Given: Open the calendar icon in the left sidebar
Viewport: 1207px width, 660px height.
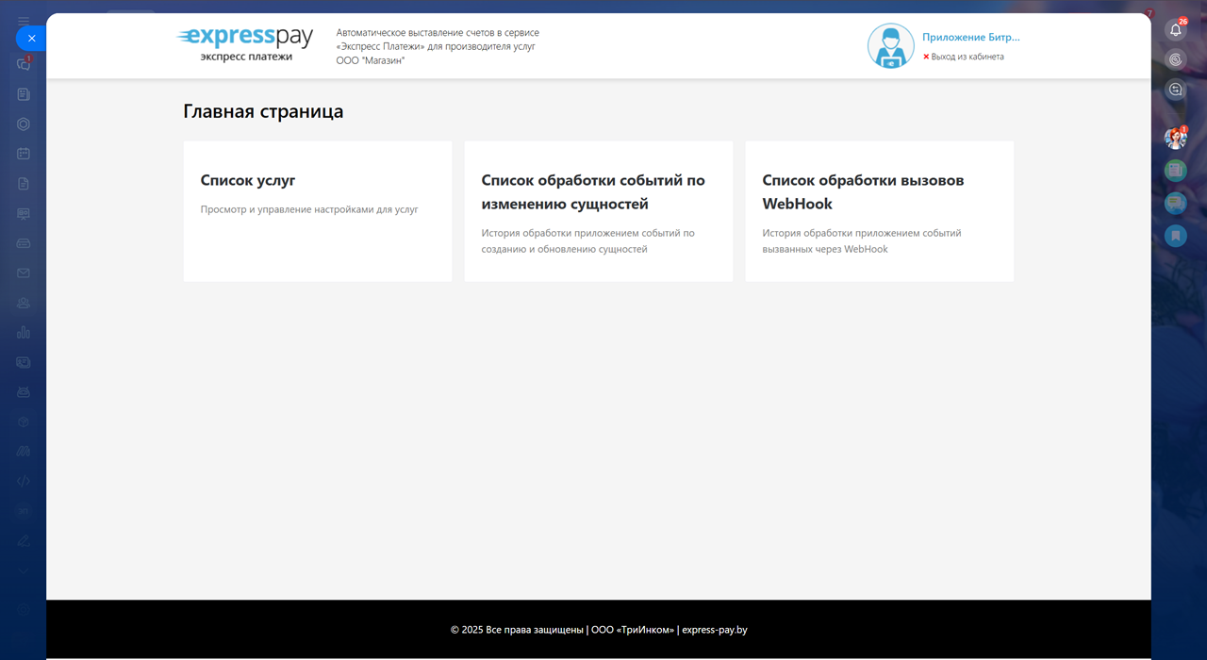Looking at the screenshot, I should click(24, 154).
